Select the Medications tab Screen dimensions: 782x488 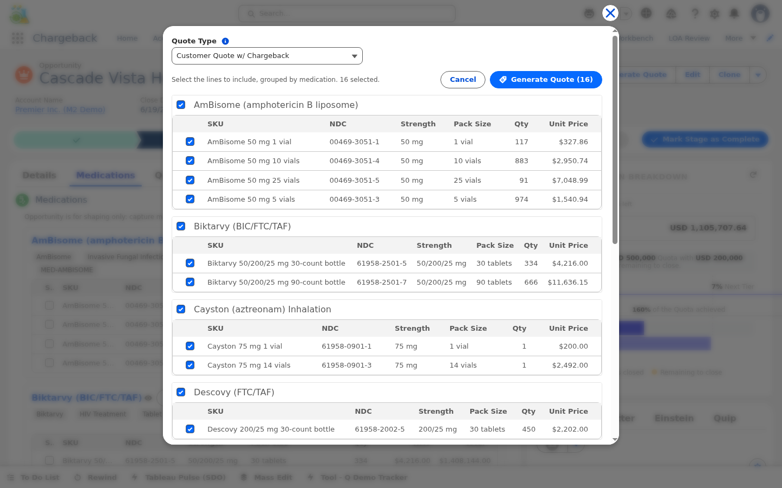click(105, 175)
